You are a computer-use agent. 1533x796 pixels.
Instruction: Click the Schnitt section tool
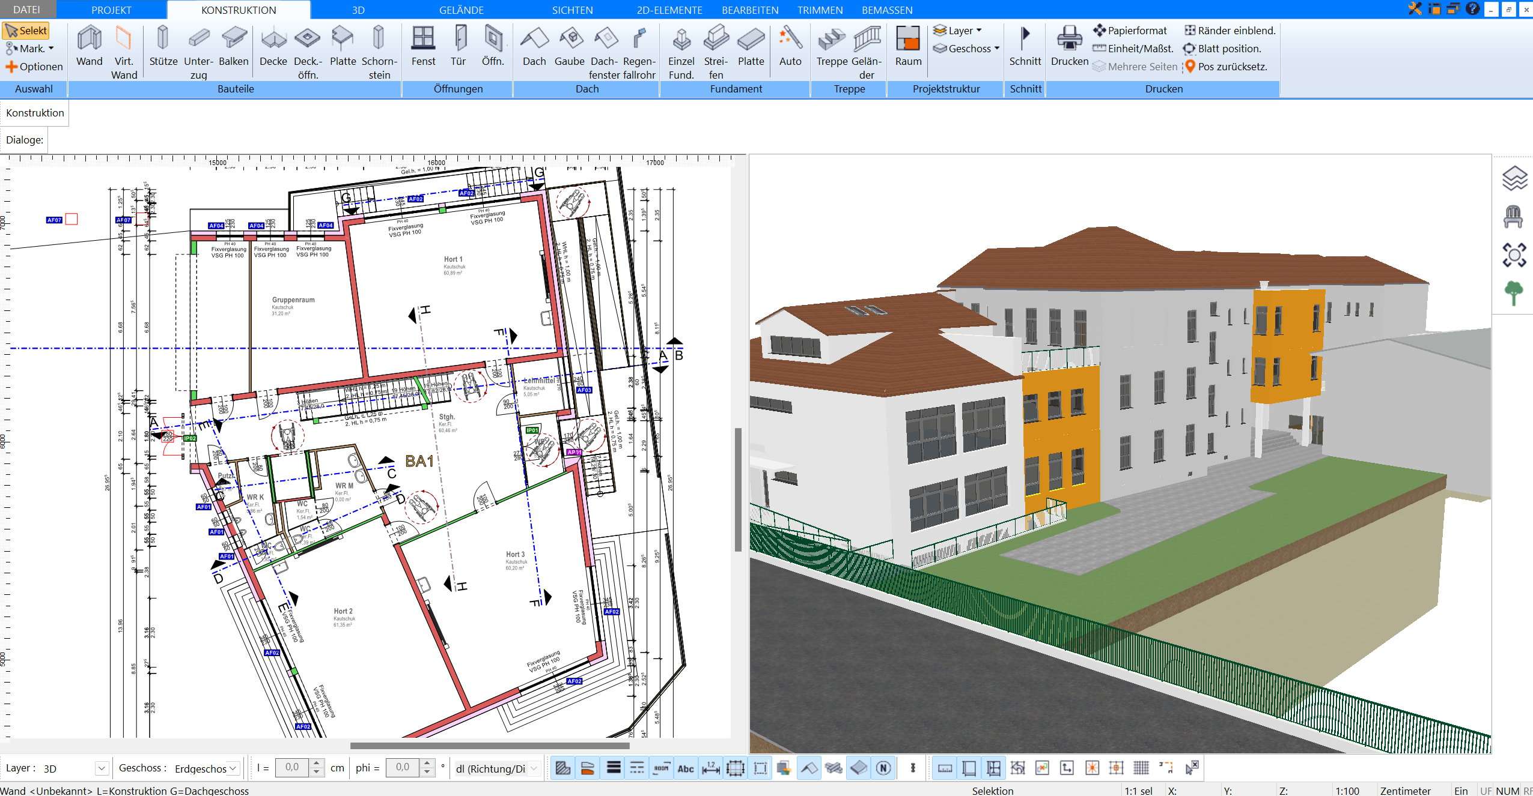(1025, 46)
